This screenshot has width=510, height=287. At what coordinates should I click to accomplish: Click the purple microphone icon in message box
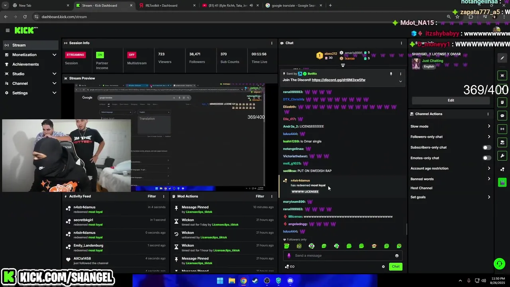pos(289,256)
